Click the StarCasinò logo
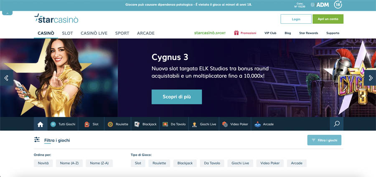 click(56, 19)
